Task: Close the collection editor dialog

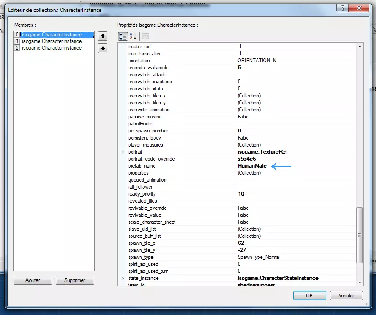Action: [359, 8]
